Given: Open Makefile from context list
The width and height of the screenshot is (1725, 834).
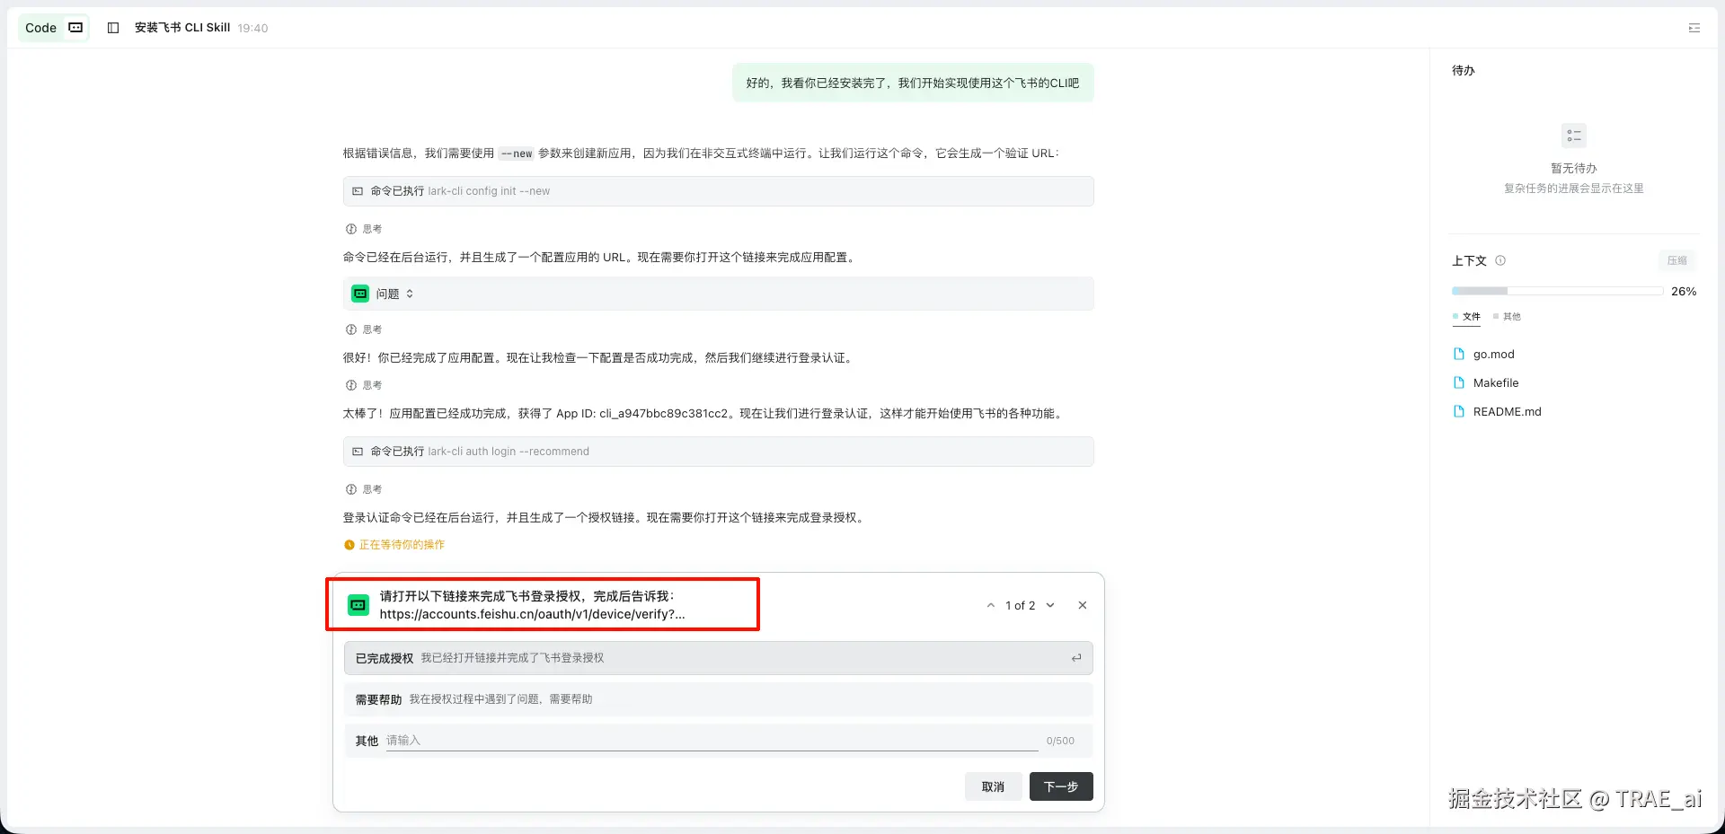Looking at the screenshot, I should pyautogui.click(x=1496, y=382).
